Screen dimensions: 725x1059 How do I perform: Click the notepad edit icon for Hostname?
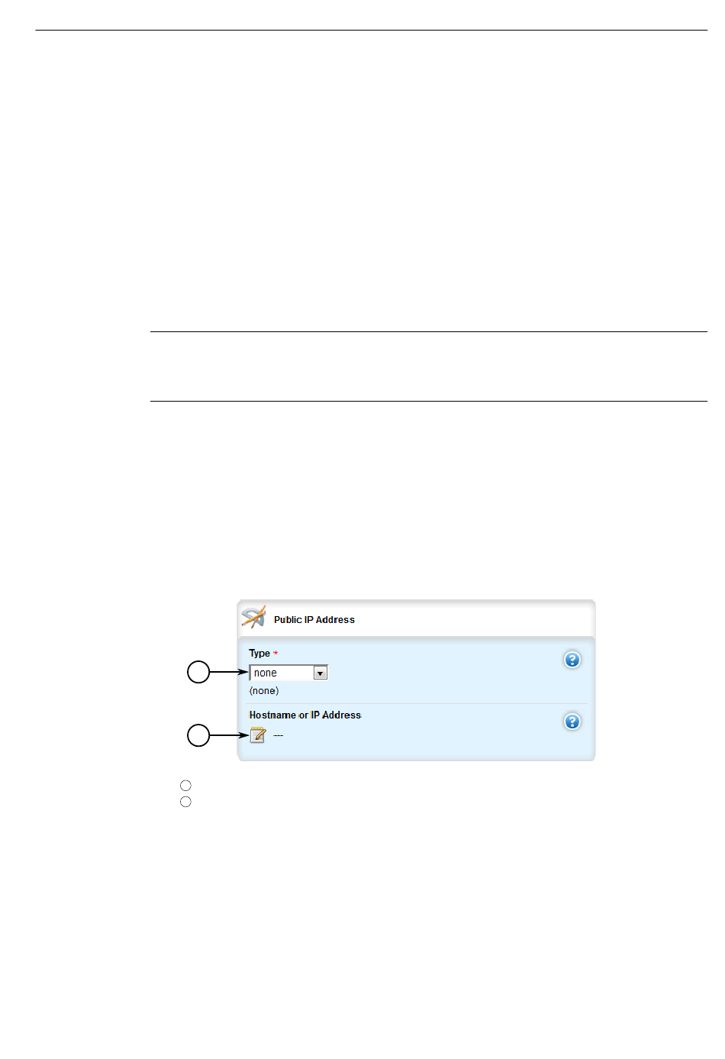(258, 735)
